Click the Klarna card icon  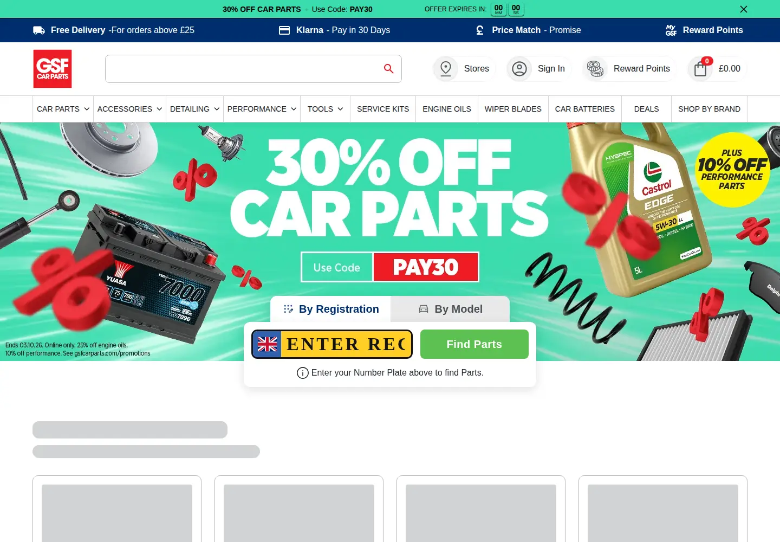coord(284,30)
